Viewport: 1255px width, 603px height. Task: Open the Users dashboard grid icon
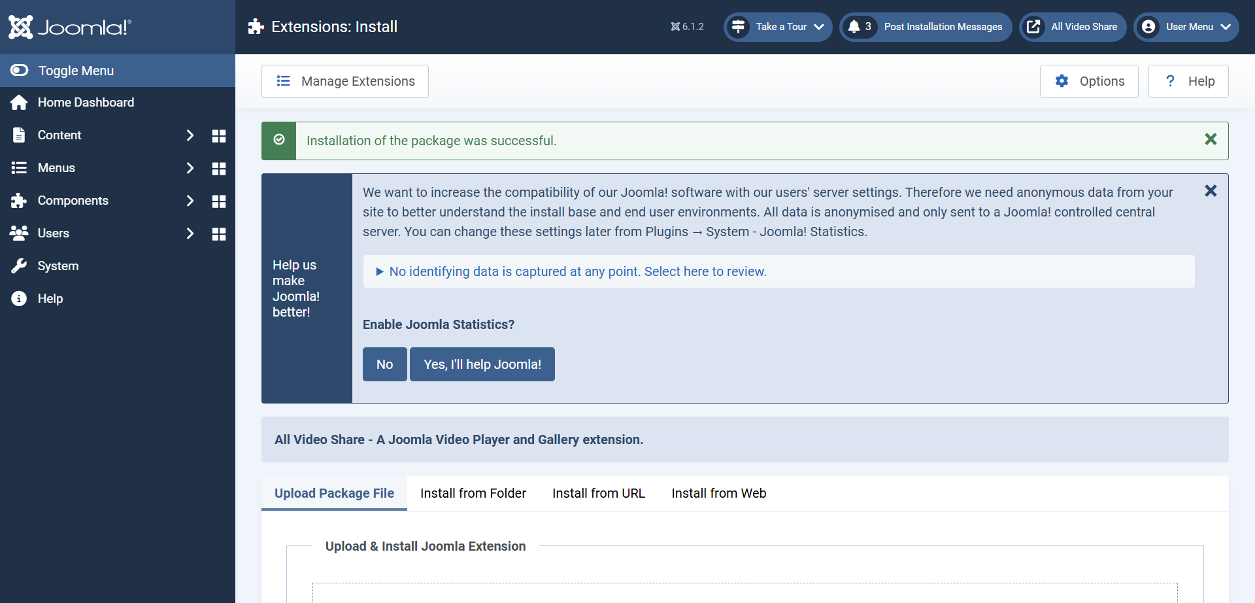(x=219, y=234)
